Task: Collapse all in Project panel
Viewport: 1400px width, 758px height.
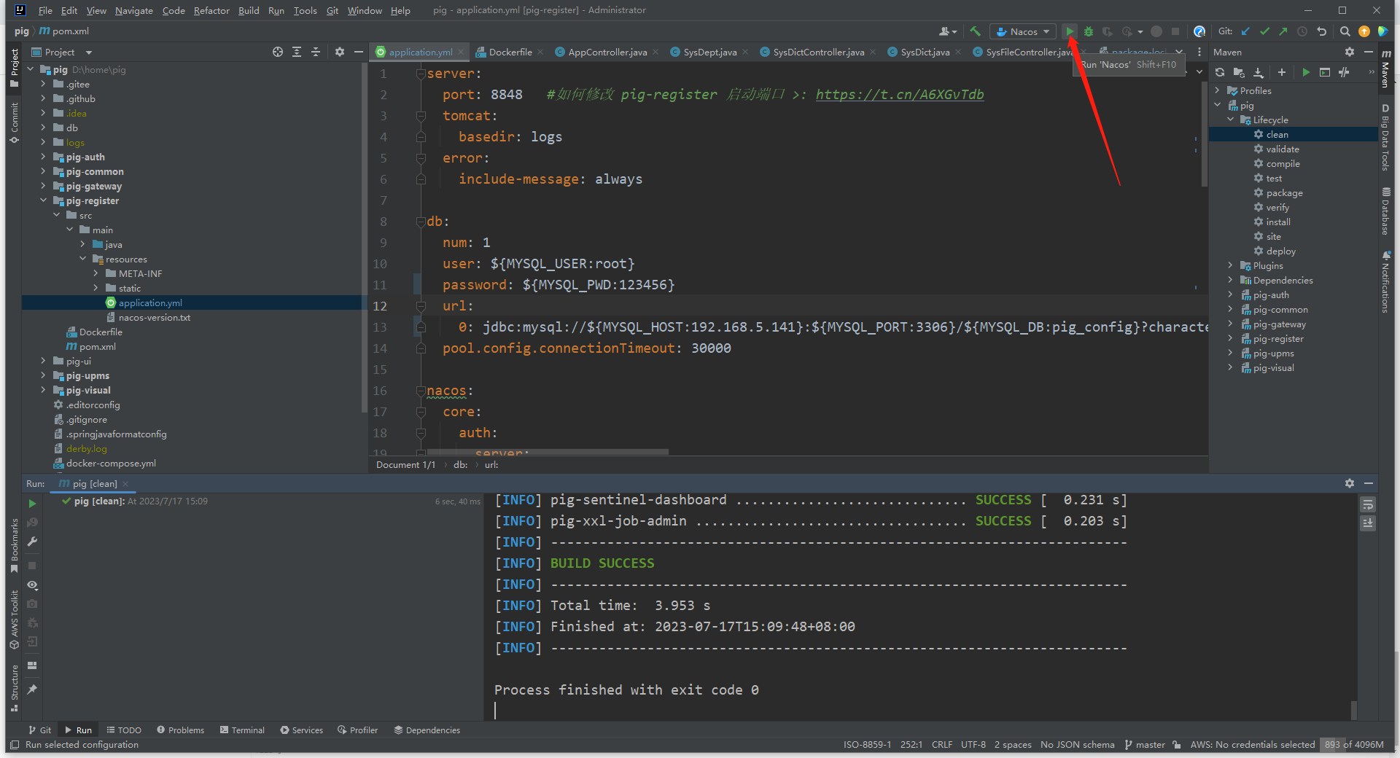Action: click(x=316, y=52)
